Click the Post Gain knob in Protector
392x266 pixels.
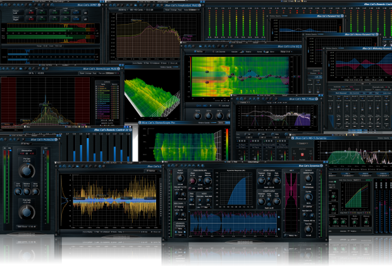(x=27, y=212)
